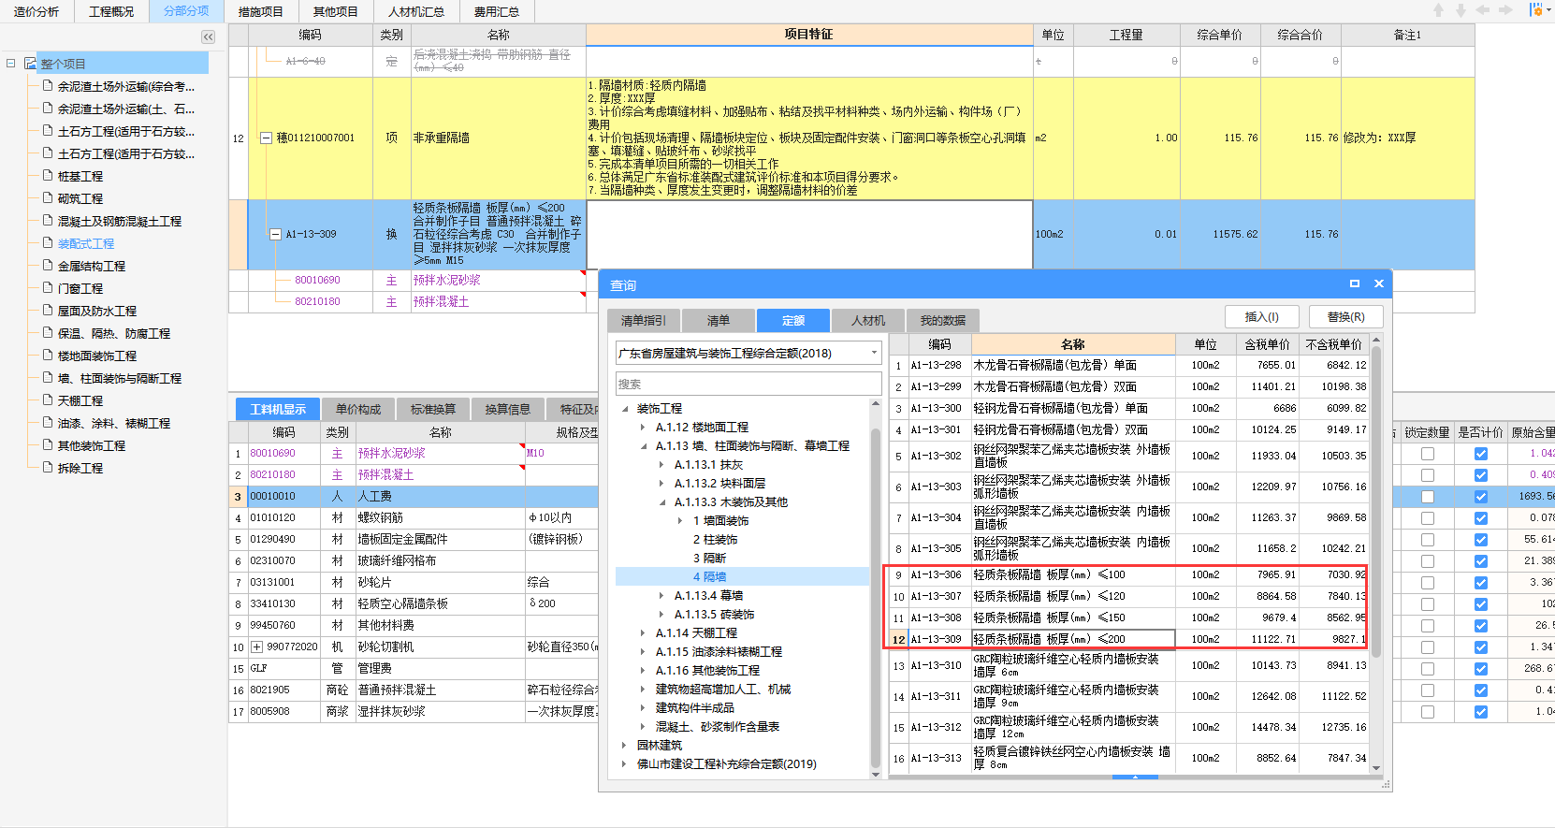Select 清单指引 tab in 查询 dialog
This screenshot has height=828, width=1555.
click(643, 320)
